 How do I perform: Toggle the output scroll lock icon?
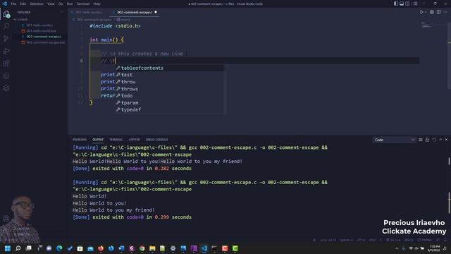(427, 140)
